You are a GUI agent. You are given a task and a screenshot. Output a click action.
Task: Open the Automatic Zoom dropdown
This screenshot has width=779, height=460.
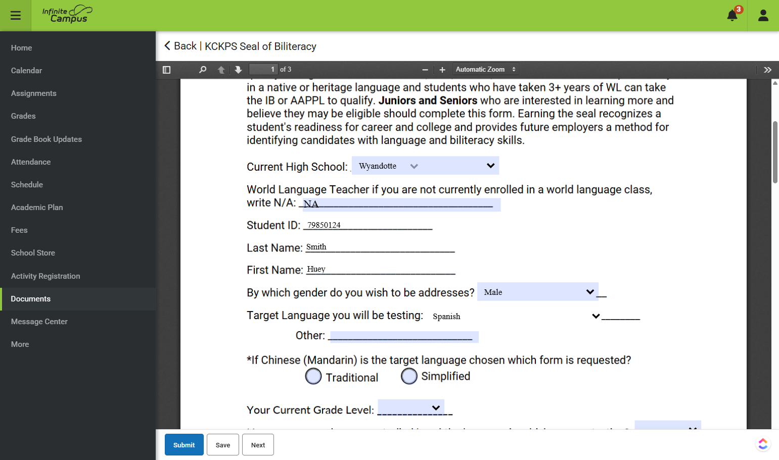pyautogui.click(x=485, y=70)
